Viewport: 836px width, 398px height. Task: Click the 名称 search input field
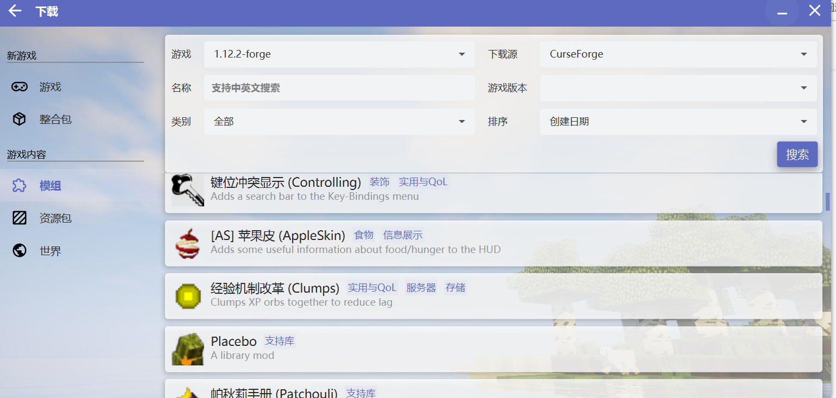pyautogui.click(x=339, y=87)
